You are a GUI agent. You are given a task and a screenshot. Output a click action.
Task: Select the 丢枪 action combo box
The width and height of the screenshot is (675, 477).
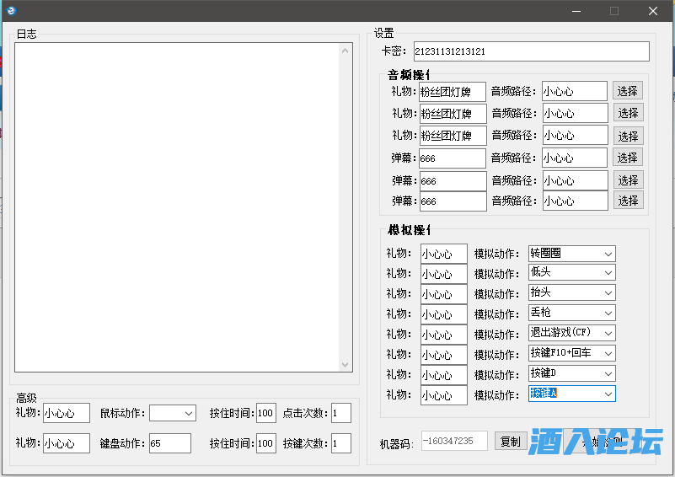[x=571, y=313]
